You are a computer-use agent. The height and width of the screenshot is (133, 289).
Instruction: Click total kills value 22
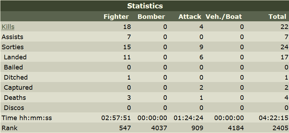(284, 27)
